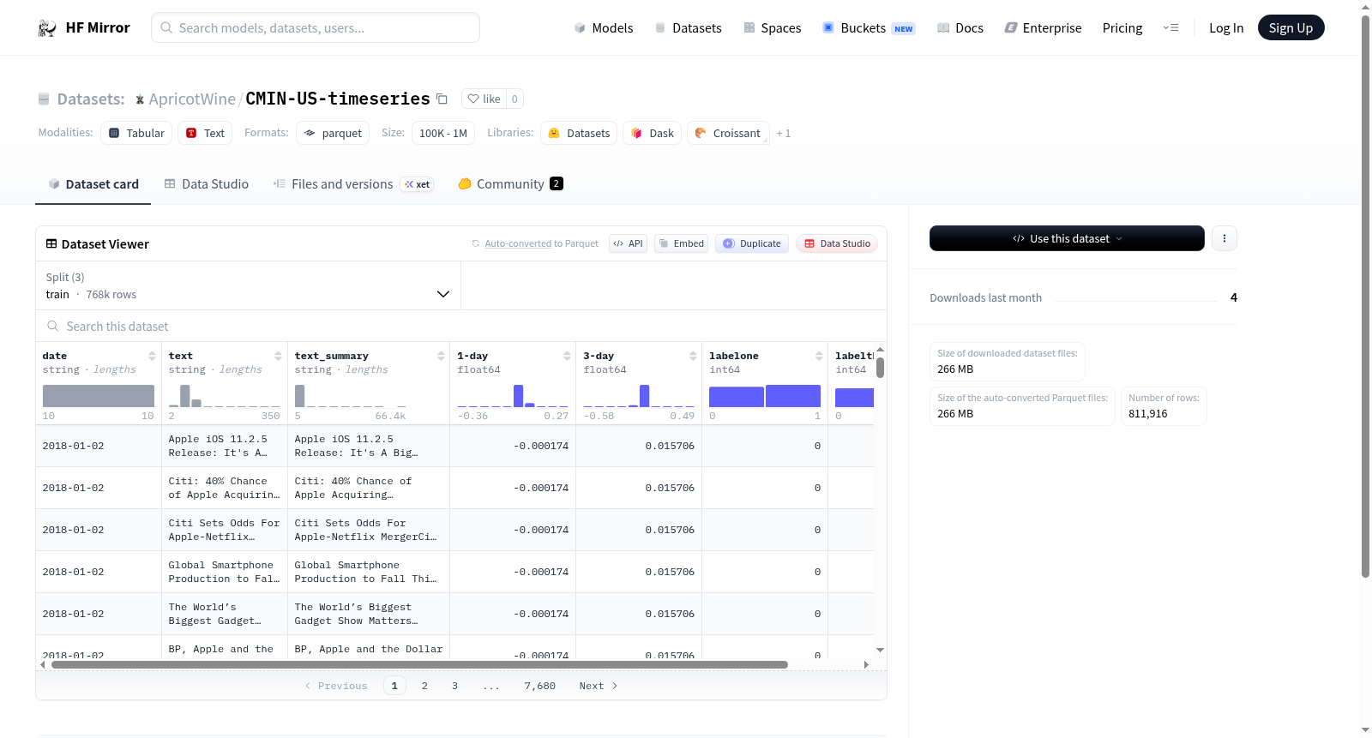The image size is (1372, 738).
Task: Show the +1 more libraries
Action: 784,133
